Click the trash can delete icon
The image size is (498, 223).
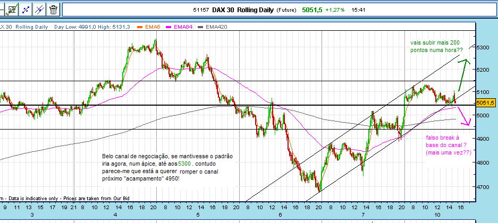(x=54, y=10)
